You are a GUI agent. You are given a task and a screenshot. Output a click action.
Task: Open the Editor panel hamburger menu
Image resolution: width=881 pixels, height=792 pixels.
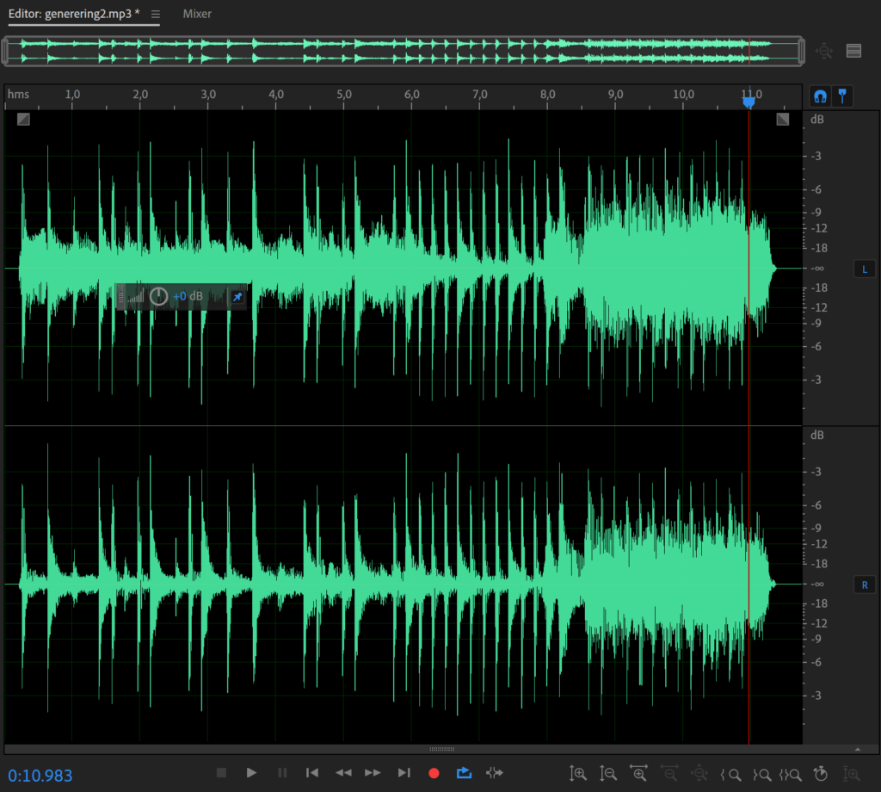click(x=156, y=15)
